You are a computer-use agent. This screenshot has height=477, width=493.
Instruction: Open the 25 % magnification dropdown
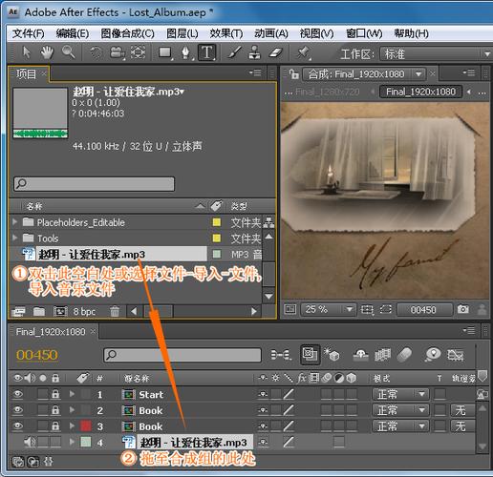(x=328, y=309)
